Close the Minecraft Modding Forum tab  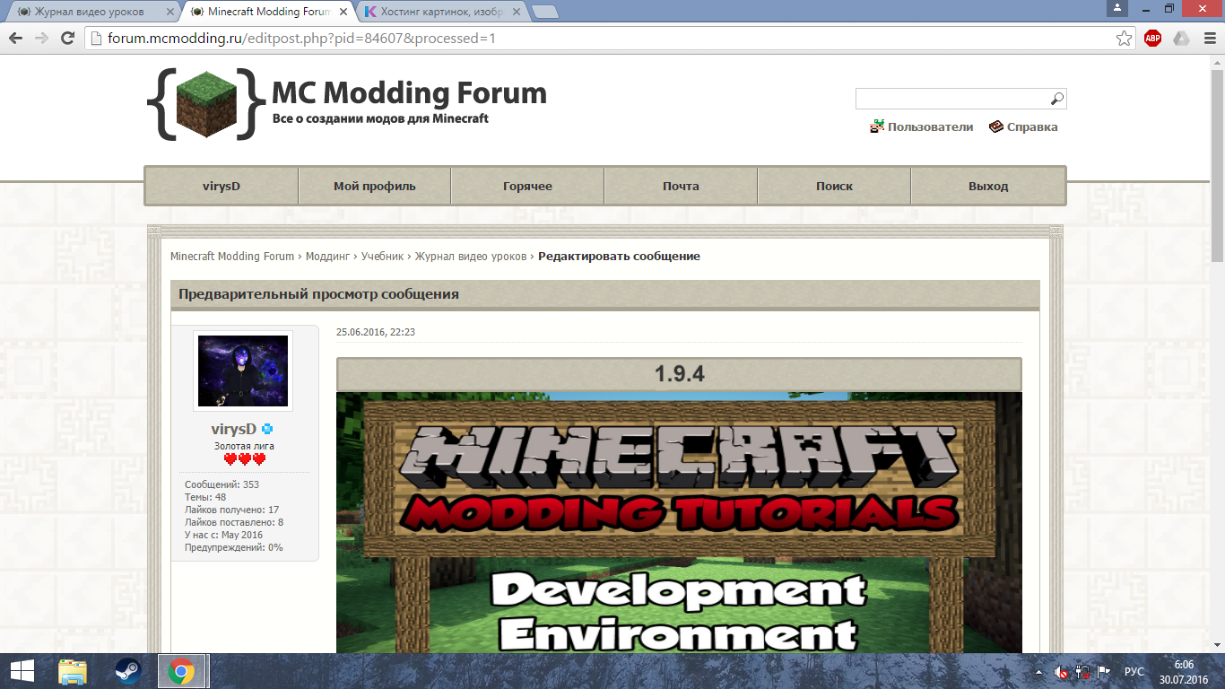[344, 12]
